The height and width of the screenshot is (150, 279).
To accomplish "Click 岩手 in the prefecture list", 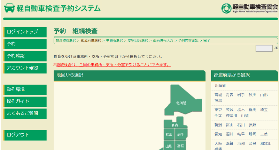I will 241,95.
